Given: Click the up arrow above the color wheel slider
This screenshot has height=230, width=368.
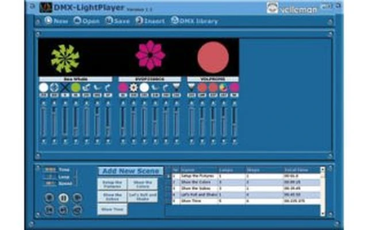Looking at the screenshot, I should (224, 103).
